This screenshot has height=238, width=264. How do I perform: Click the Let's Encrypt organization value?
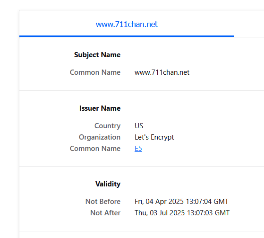(x=154, y=137)
